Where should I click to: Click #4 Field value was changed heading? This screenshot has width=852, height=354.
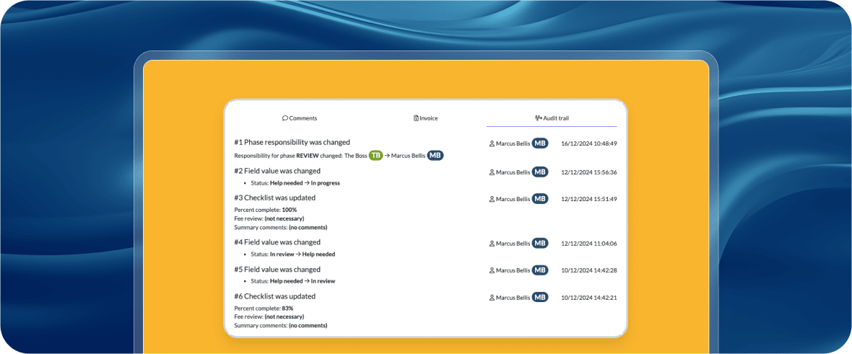click(277, 243)
